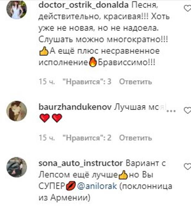Viewport: 191px width, 210px height.
Task: Like doctor_ostrik_donalda's comment with the heart
Action: tap(188, 9)
